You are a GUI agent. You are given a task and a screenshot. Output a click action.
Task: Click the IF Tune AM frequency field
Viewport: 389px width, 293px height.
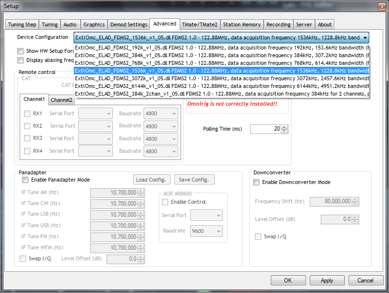pyautogui.click(x=115, y=193)
